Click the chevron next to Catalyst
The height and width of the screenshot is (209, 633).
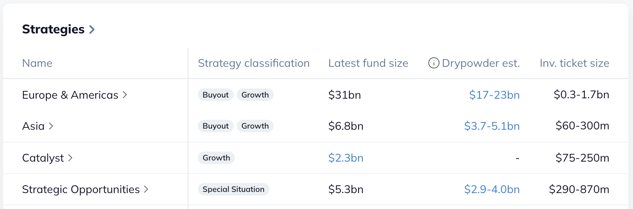70,158
